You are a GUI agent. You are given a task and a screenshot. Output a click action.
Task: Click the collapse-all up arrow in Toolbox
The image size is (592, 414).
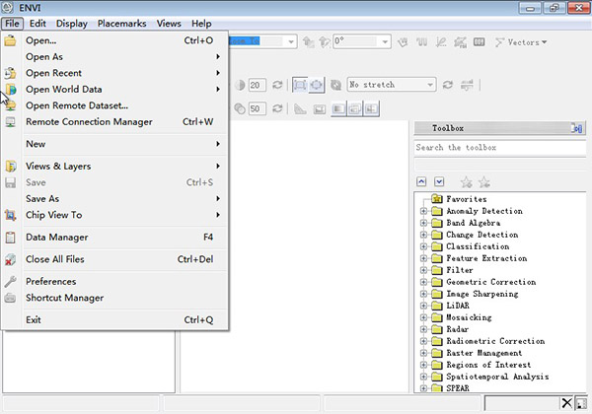[421, 182]
